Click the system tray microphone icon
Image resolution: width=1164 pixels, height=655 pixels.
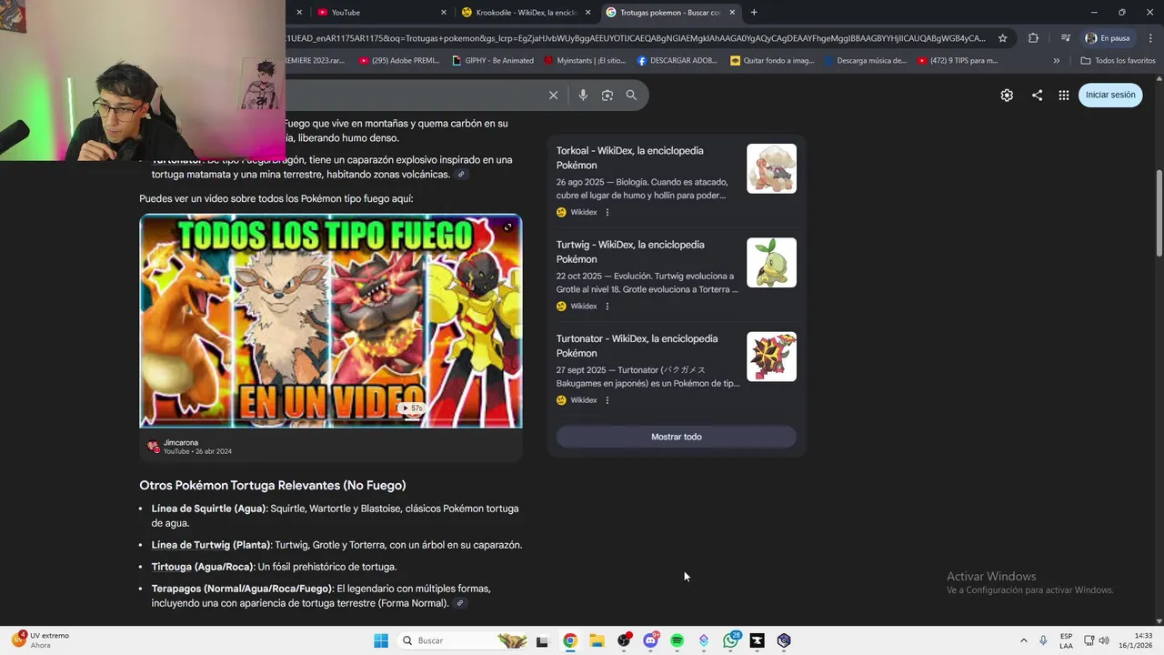pyautogui.click(x=1043, y=640)
